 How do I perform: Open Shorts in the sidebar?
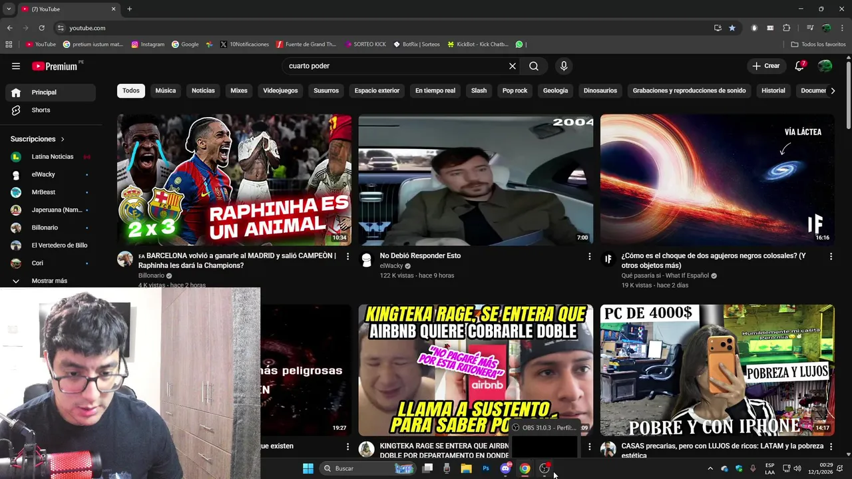(x=51, y=110)
